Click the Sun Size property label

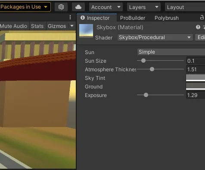click(96, 61)
